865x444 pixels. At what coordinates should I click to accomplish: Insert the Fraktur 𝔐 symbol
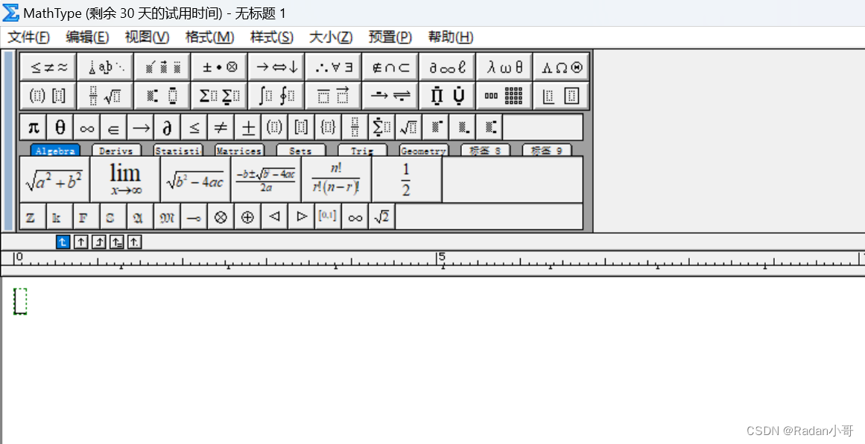pos(168,217)
